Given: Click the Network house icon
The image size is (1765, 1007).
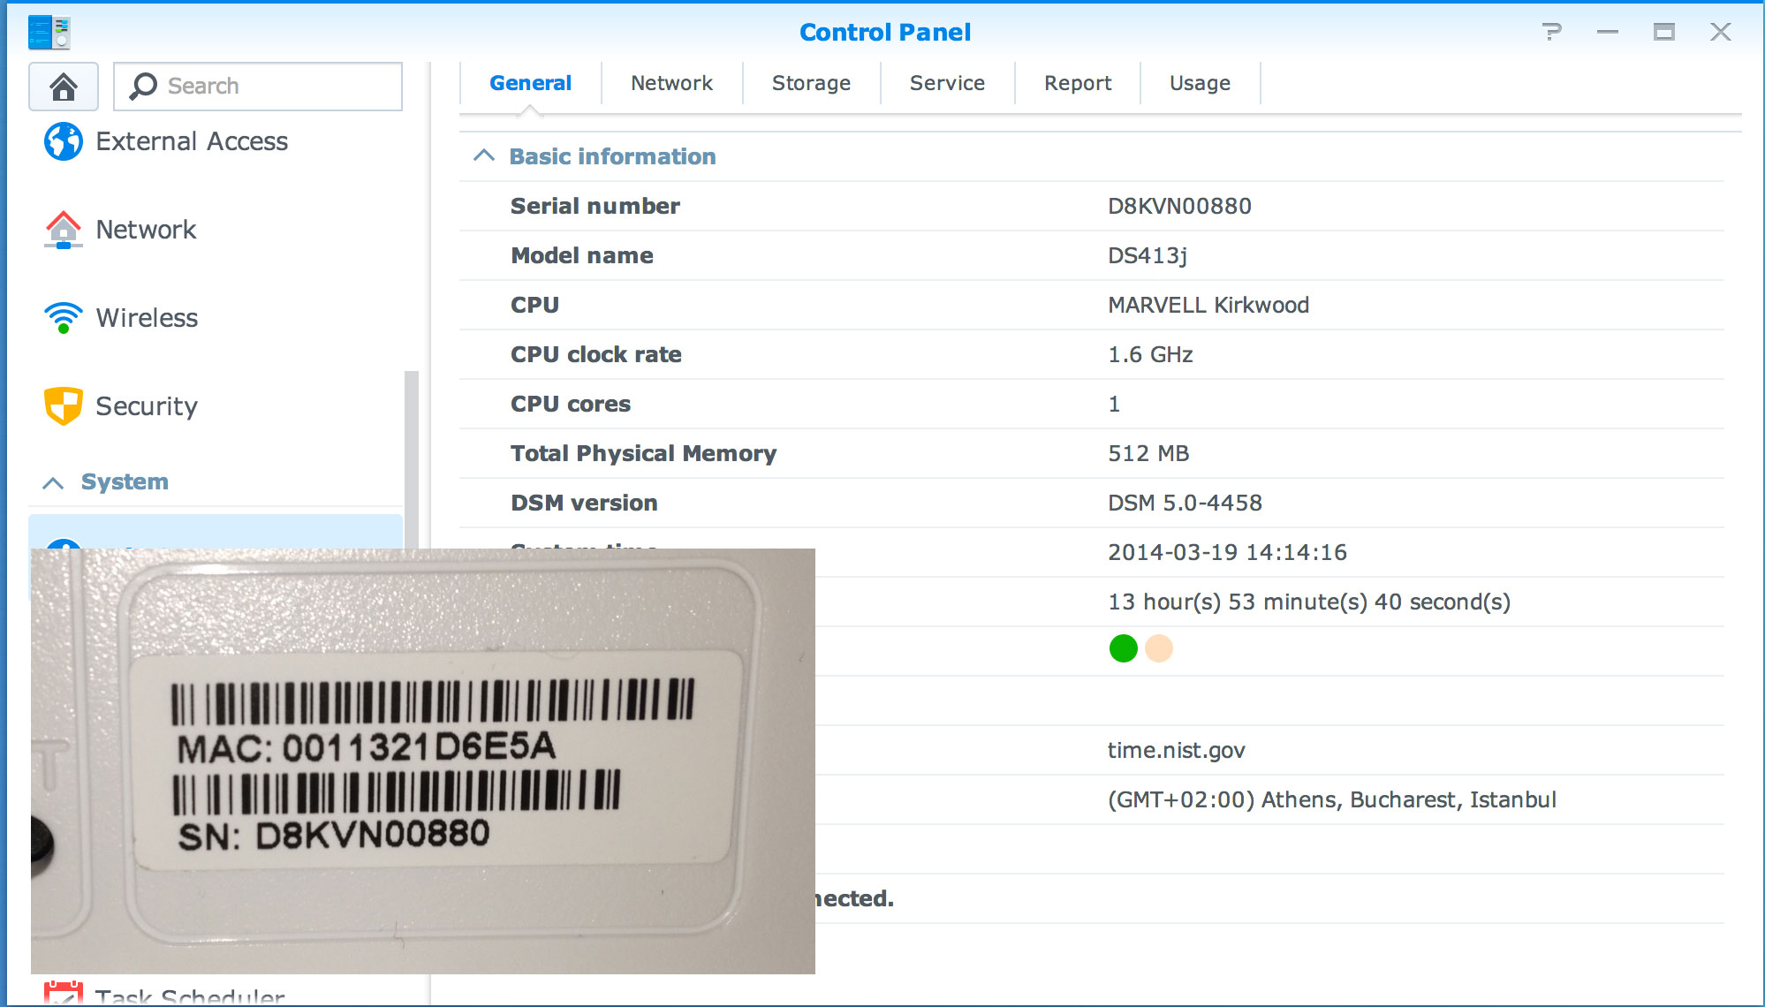Looking at the screenshot, I should (64, 230).
